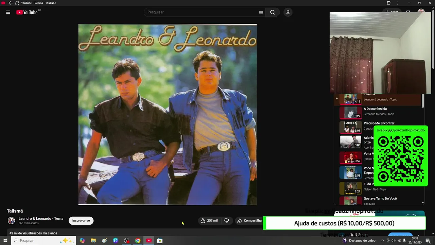Subscribe with the Inscrever-se button
The image size is (435, 245).
point(81,220)
